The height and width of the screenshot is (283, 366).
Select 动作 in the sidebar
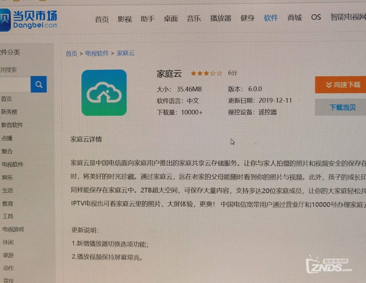coord(8,268)
